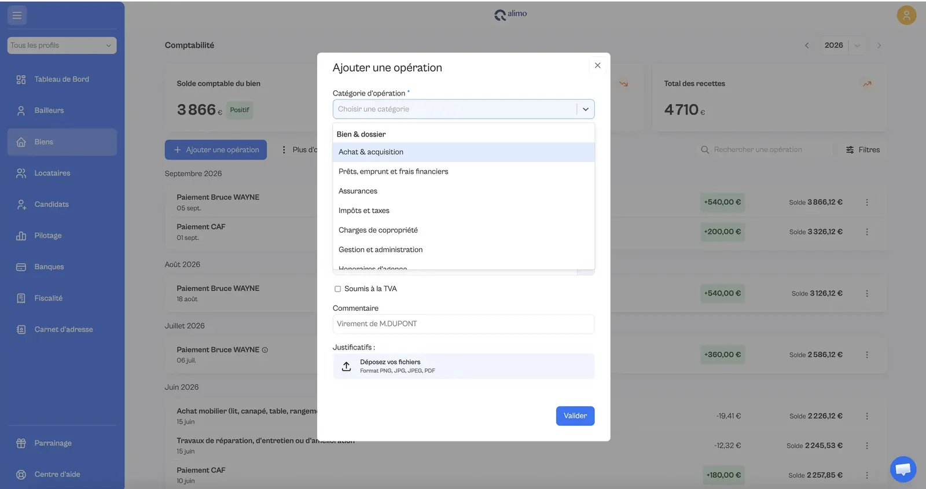
Task: Open Fiscalité in sidebar
Action: click(x=62, y=298)
